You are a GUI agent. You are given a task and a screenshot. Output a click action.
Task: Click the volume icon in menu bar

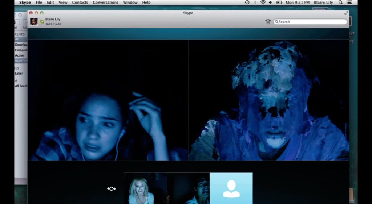270,3
